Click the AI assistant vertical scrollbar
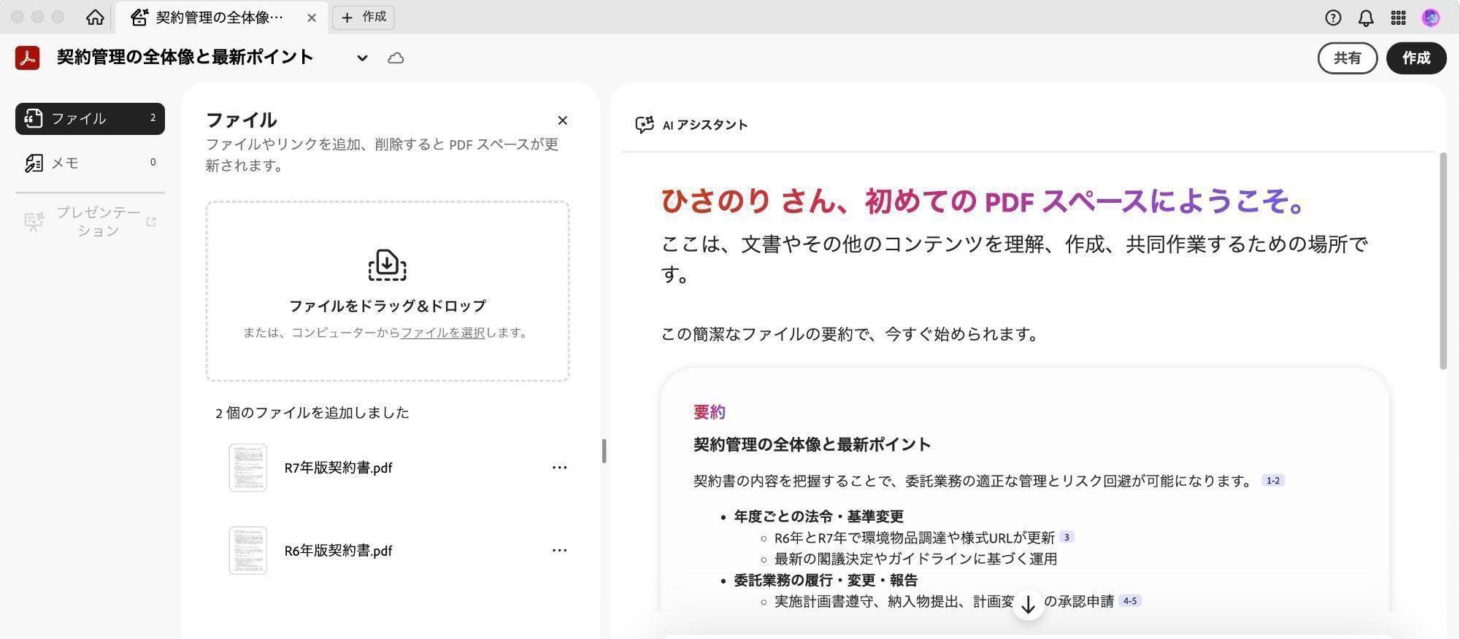The width and height of the screenshot is (1460, 639). pyautogui.click(x=1442, y=261)
